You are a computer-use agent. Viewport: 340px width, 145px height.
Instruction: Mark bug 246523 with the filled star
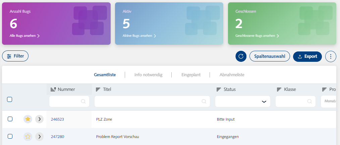[x=28, y=119]
